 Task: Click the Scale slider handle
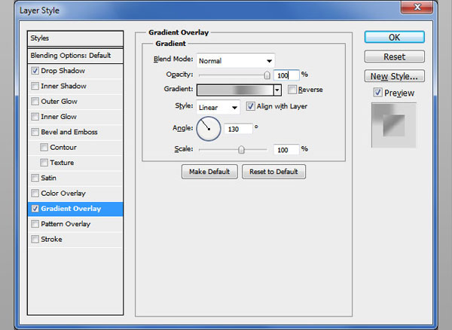coord(241,150)
